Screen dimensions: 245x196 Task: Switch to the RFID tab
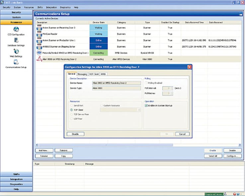103,74
